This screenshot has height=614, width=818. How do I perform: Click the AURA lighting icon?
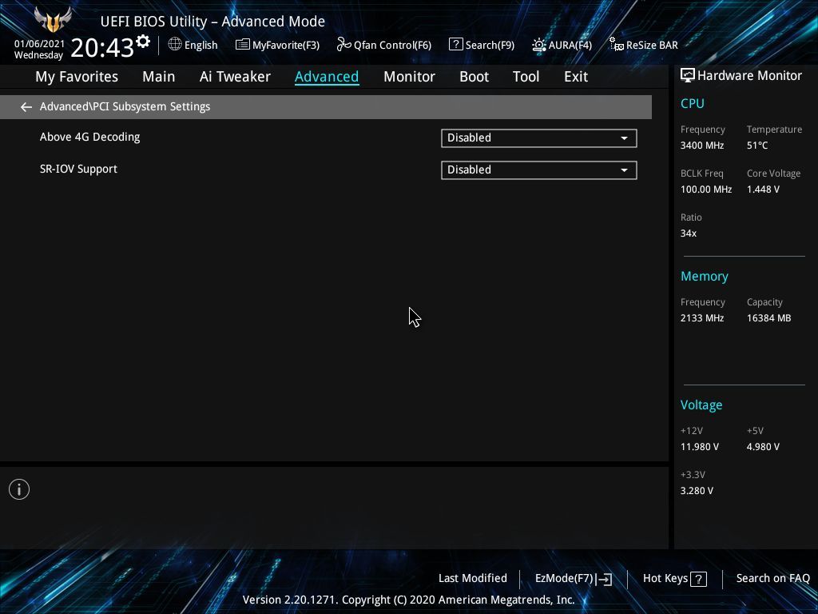pyautogui.click(x=539, y=45)
